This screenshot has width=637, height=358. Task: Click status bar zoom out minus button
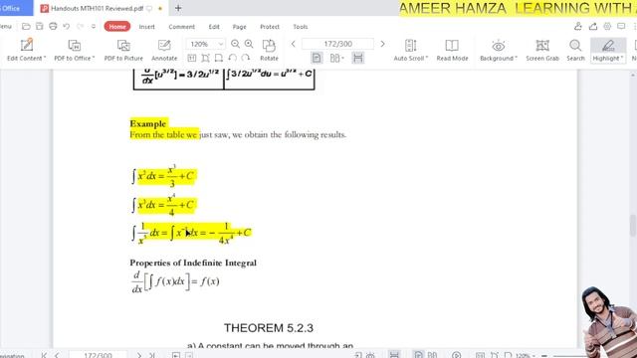[x=544, y=356]
